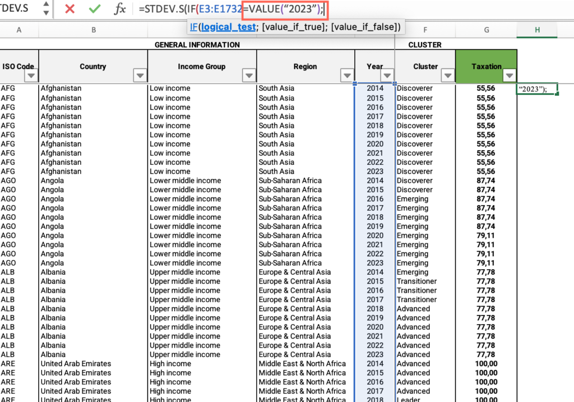Select ALB code in Albania 2014 row
The image size is (574, 402).
(18, 272)
